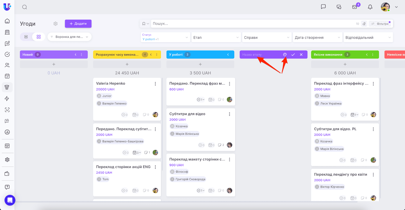Switch to the list view
Viewport: 405px width, 210px height.
click(x=26, y=37)
